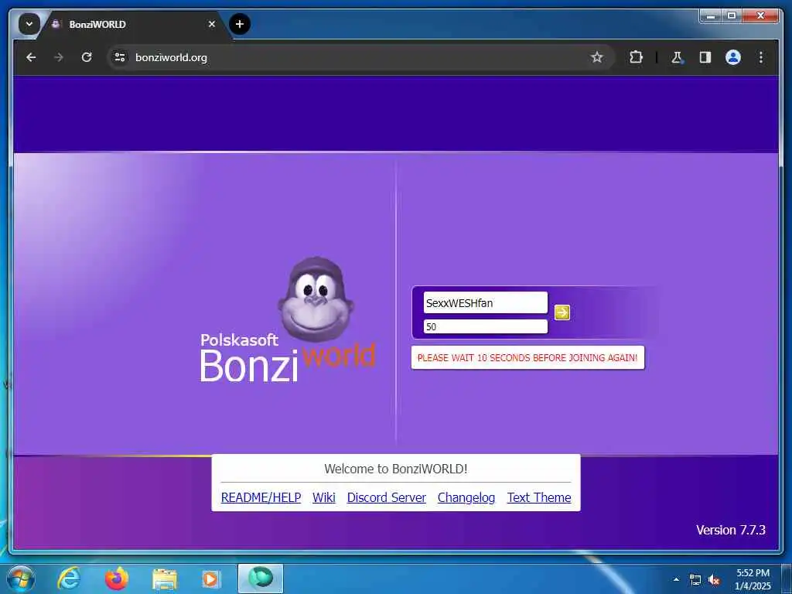The width and height of the screenshot is (792, 594).
Task: Click the network icon in system tray
Action: pyautogui.click(x=695, y=580)
